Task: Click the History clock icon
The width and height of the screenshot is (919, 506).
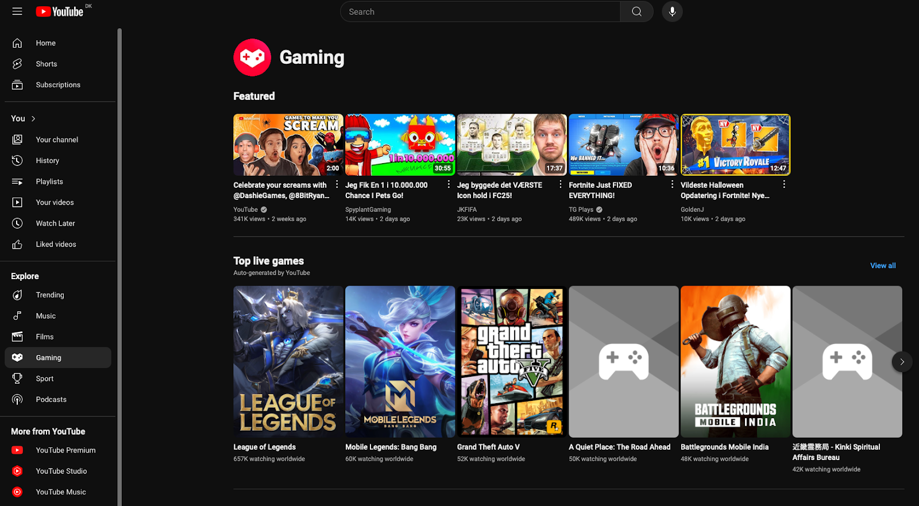Action: (17, 161)
